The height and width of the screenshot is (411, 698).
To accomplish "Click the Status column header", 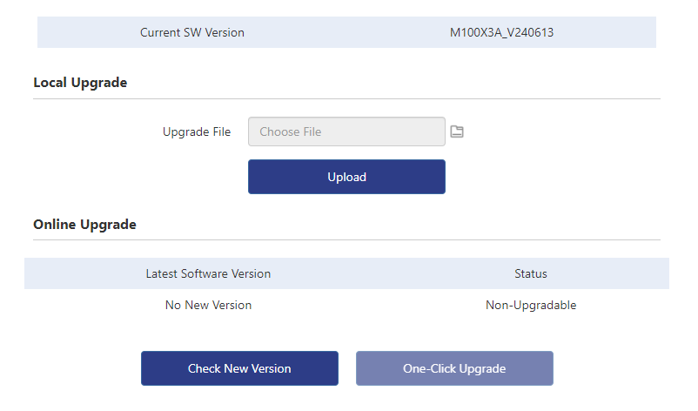I will 531,273.
